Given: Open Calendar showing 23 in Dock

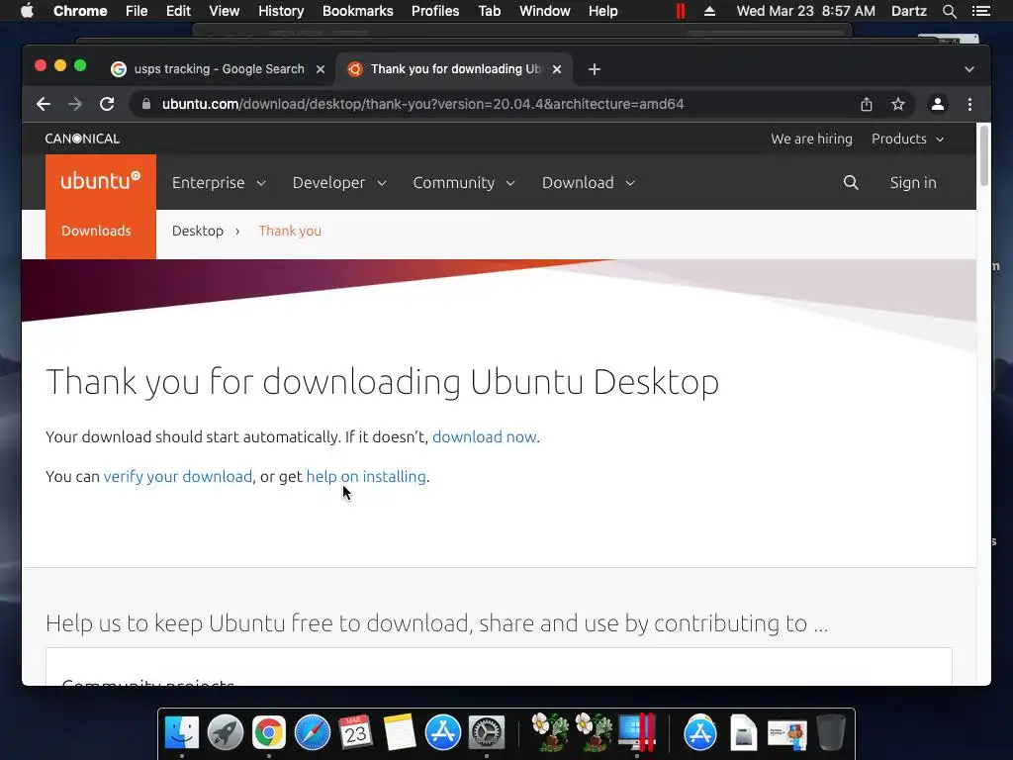Looking at the screenshot, I should 355,732.
